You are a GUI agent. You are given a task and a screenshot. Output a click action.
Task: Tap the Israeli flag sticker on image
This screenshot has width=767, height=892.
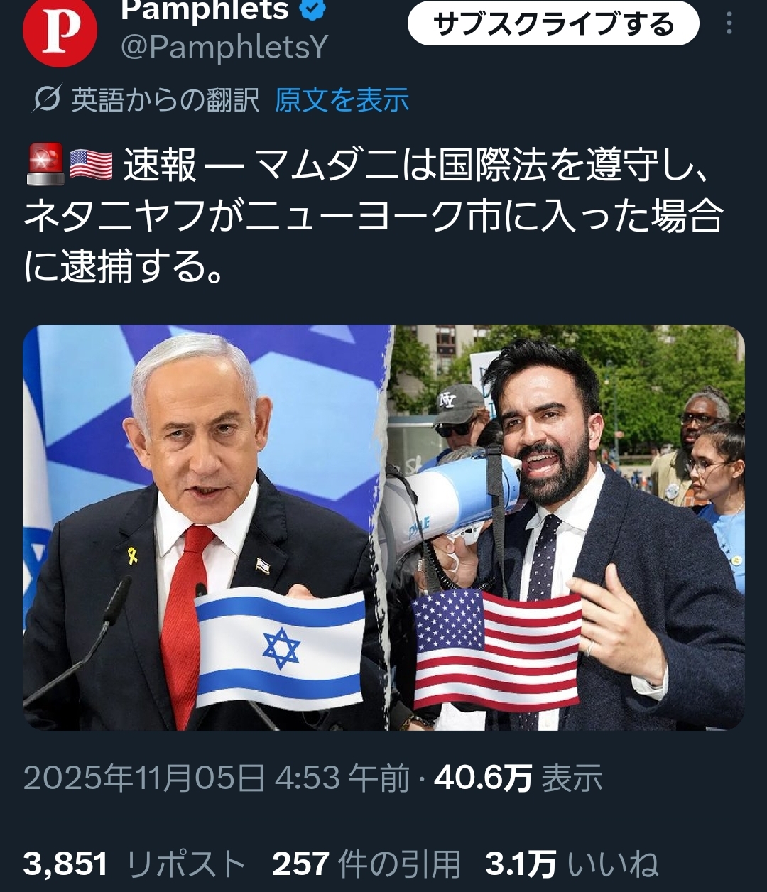pyautogui.click(x=280, y=648)
